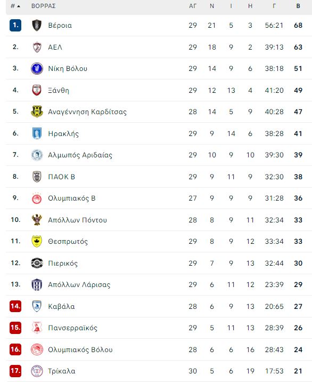The width and height of the screenshot is (312, 382).
Task: Open the Θεσπρωτός team link
Action: pos(68,242)
